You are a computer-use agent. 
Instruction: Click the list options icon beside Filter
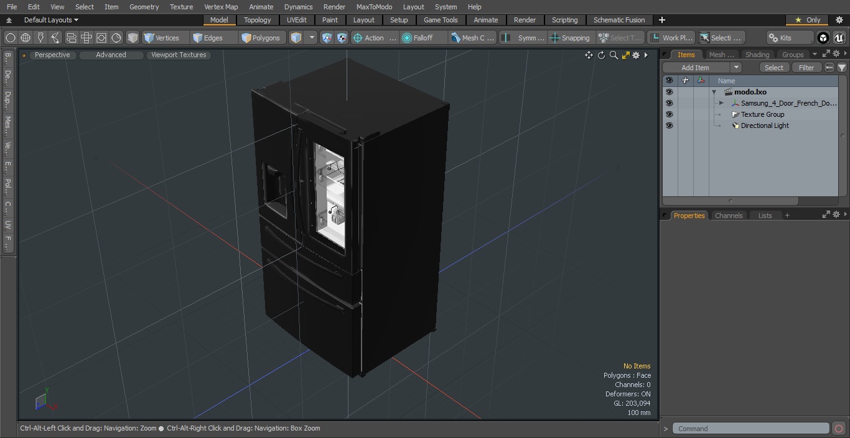tap(829, 68)
